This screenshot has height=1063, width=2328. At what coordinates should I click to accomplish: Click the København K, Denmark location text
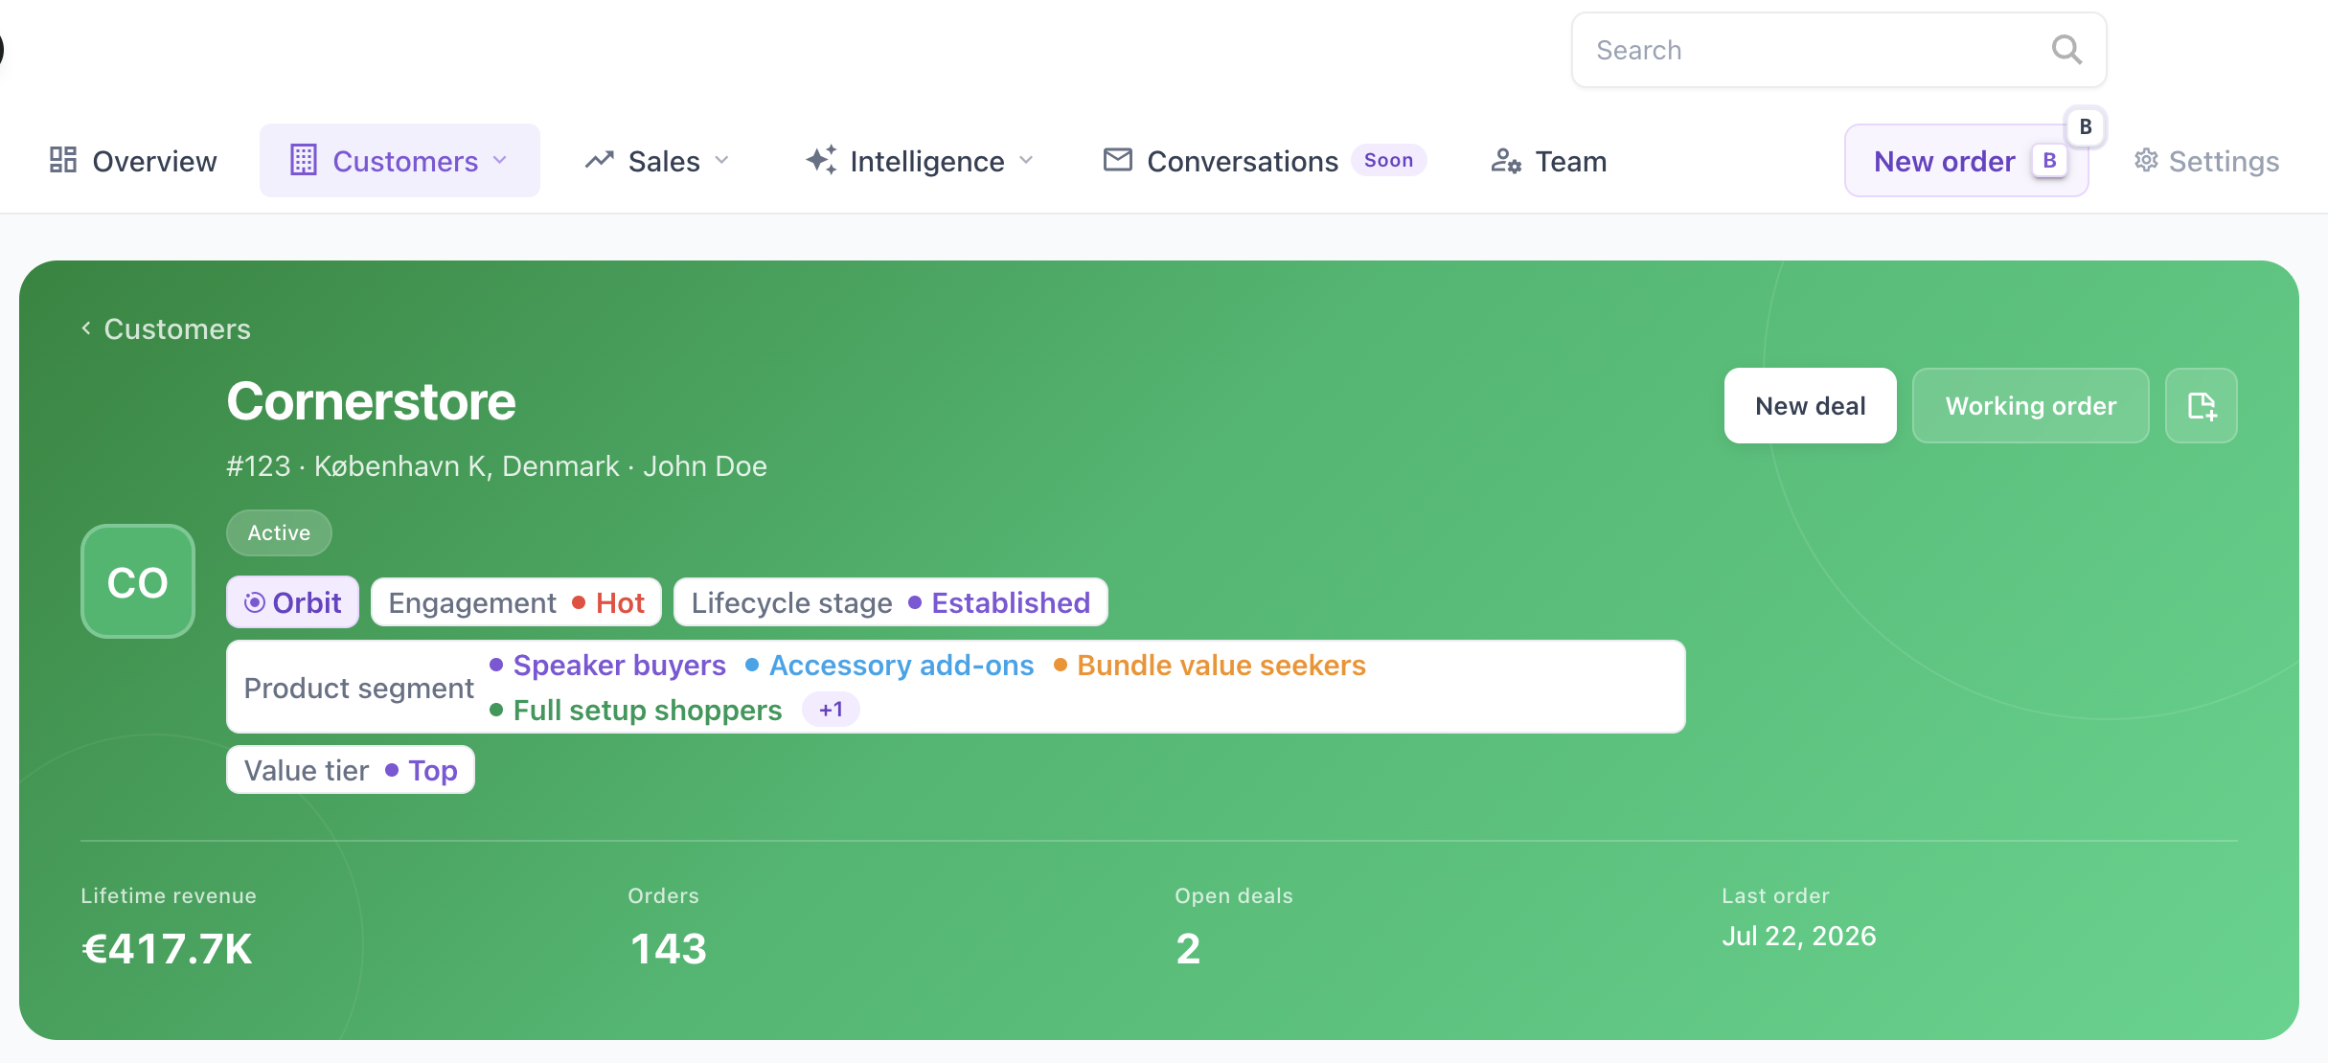[467, 466]
